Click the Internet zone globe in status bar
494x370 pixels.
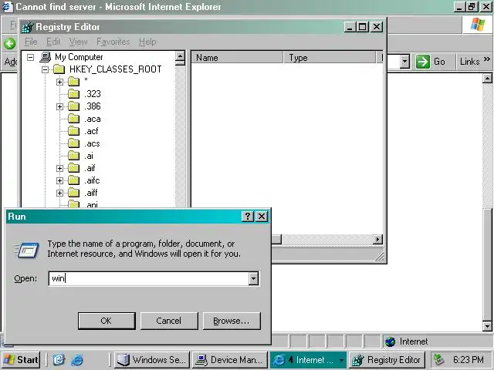(x=390, y=341)
